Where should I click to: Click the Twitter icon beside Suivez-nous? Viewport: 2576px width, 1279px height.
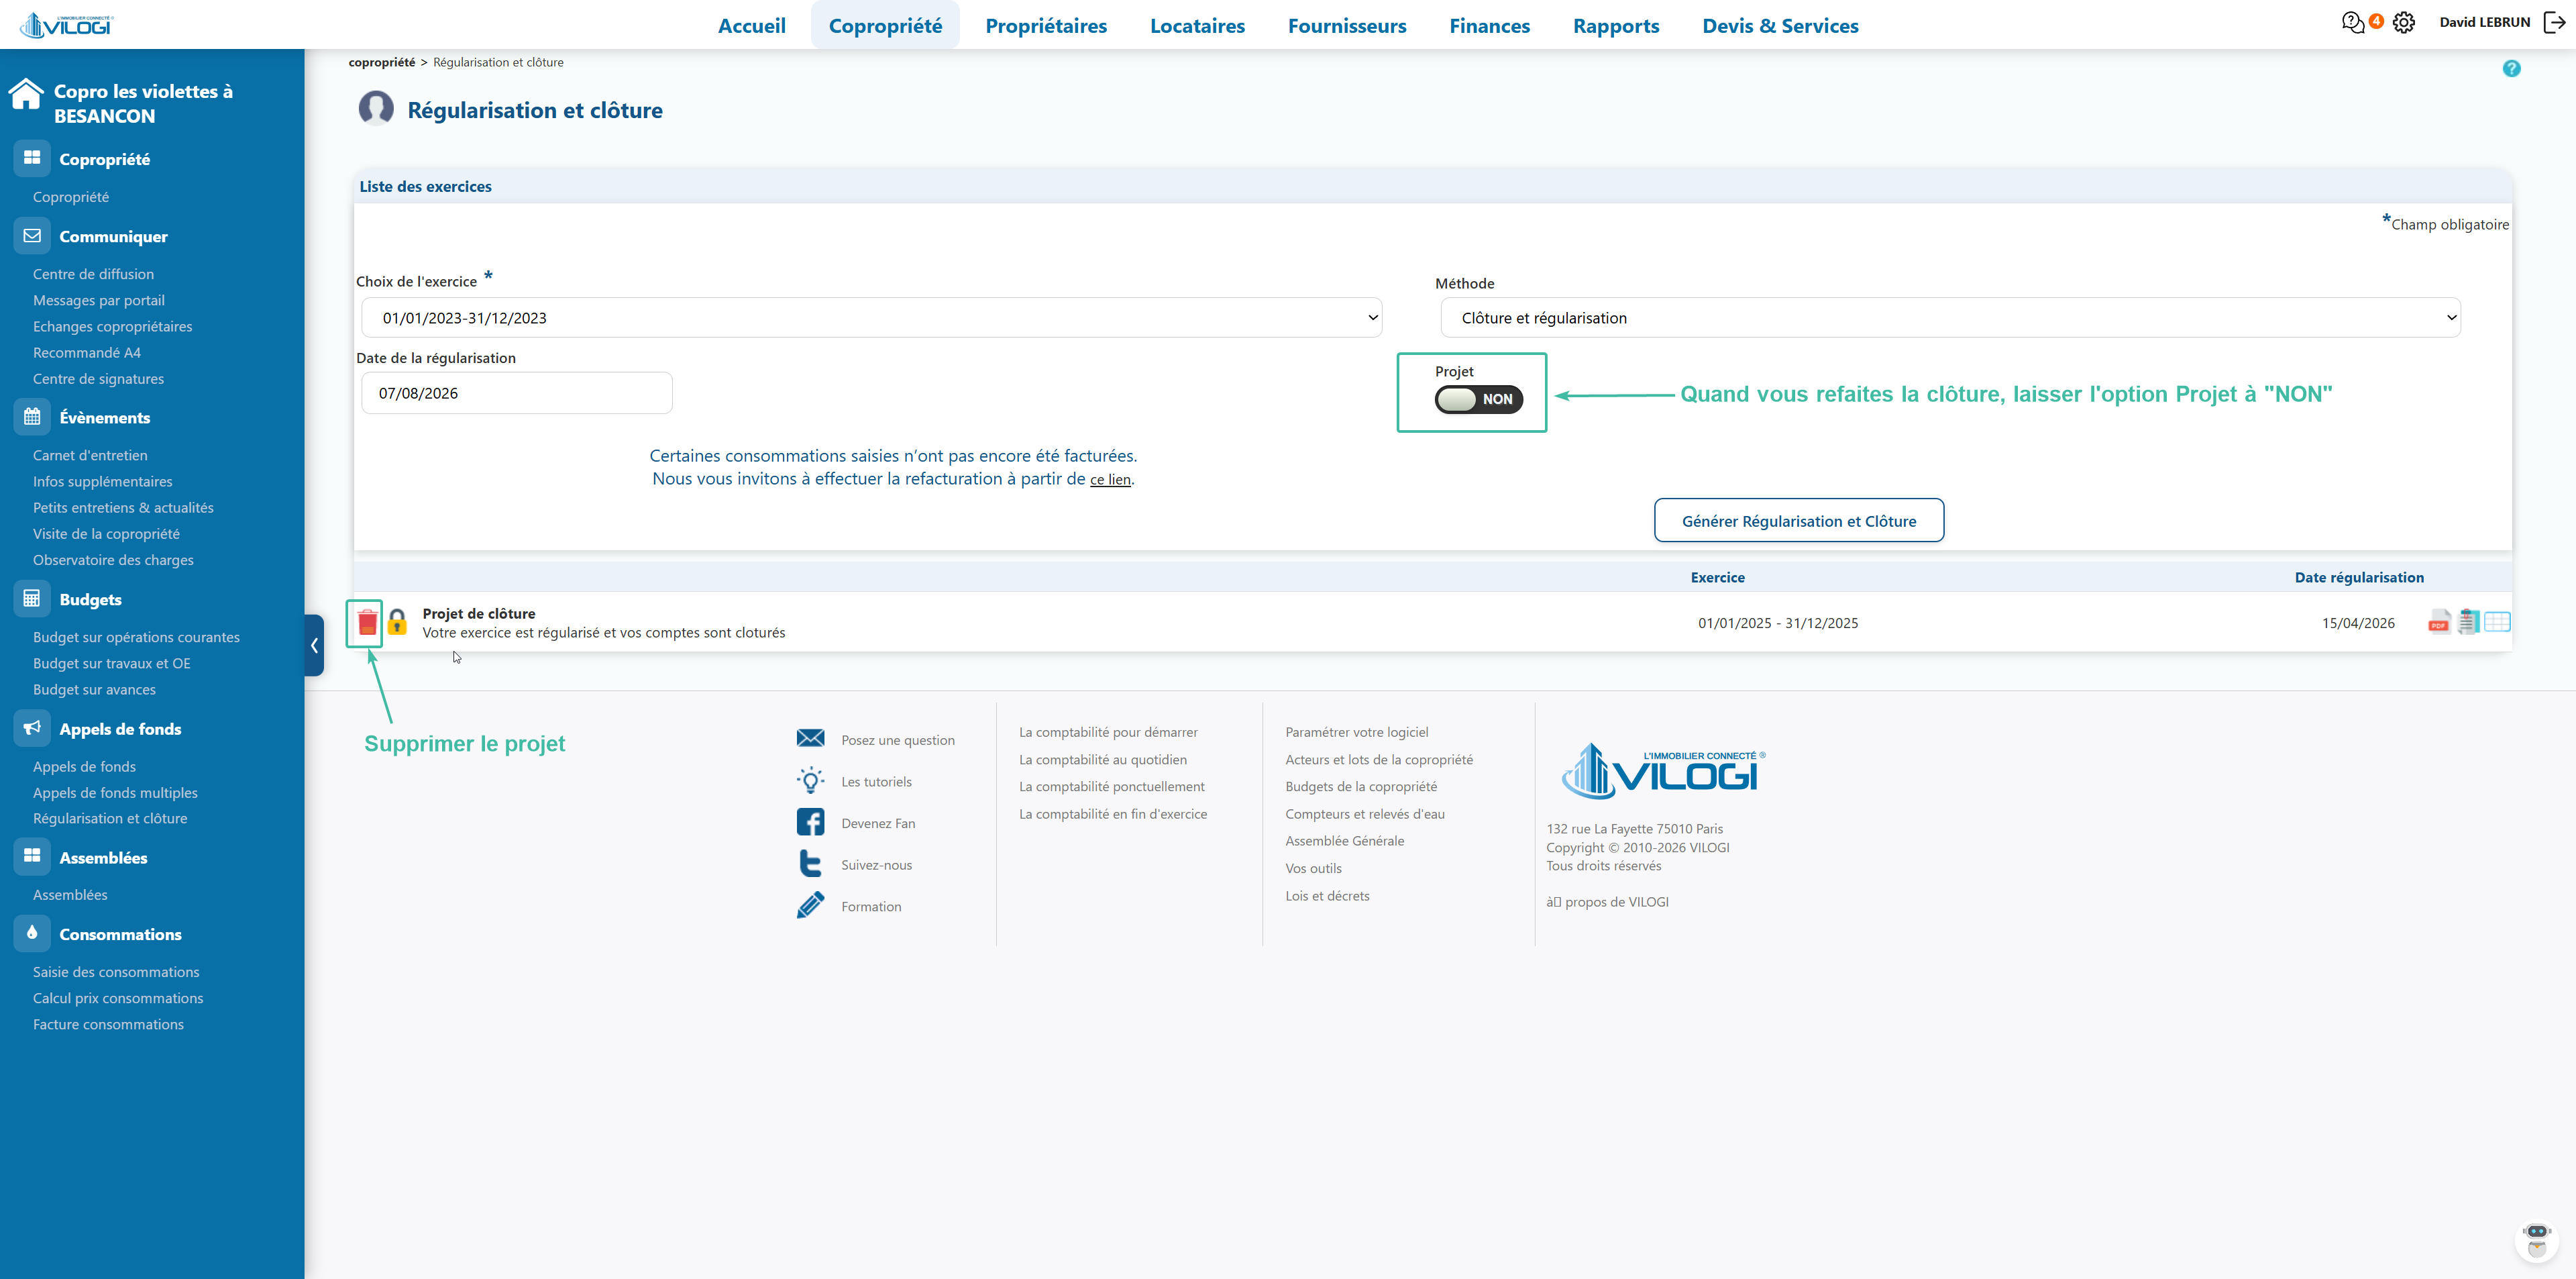pos(810,864)
